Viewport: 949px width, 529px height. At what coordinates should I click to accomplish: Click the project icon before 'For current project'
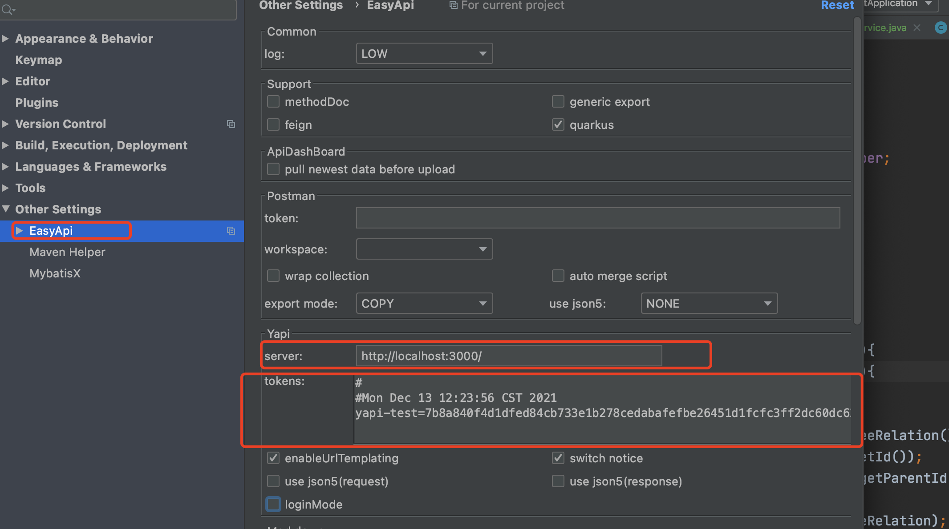453,5
